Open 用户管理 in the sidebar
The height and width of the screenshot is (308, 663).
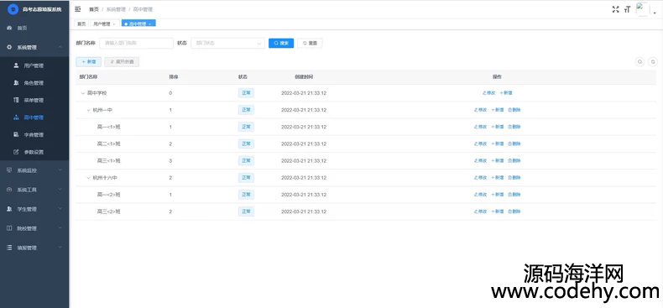[x=34, y=65]
